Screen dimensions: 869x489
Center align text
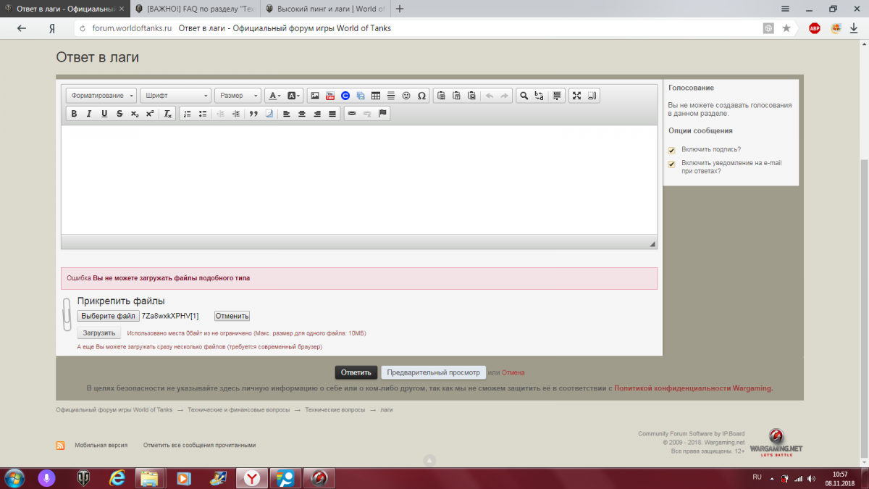tap(302, 114)
